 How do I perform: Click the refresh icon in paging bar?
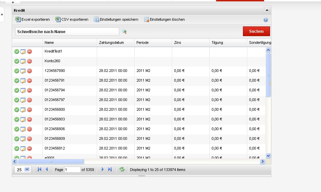[122, 170]
